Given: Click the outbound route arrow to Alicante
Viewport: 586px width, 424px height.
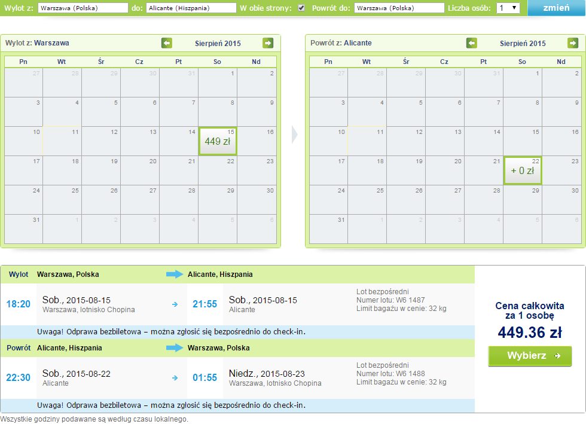Looking at the screenshot, I should click(175, 274).
